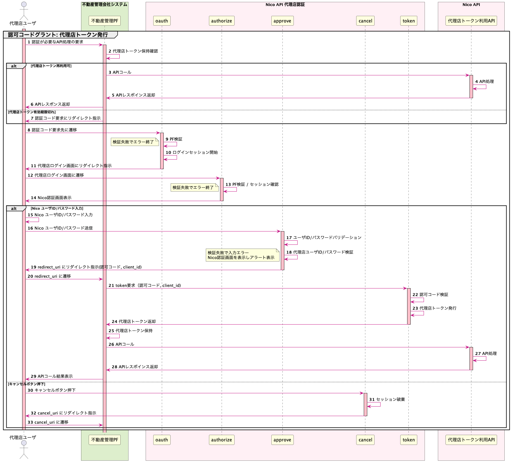511x462 pixels.
Task: Click message 2 代理店トークン保持確認
Action: pyautogui.click(x=133, y=51)
